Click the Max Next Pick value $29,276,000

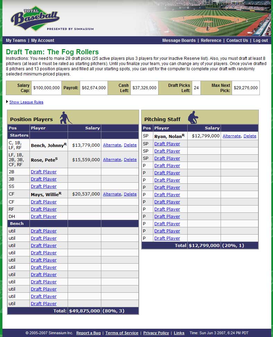click(x=246, y=88)
